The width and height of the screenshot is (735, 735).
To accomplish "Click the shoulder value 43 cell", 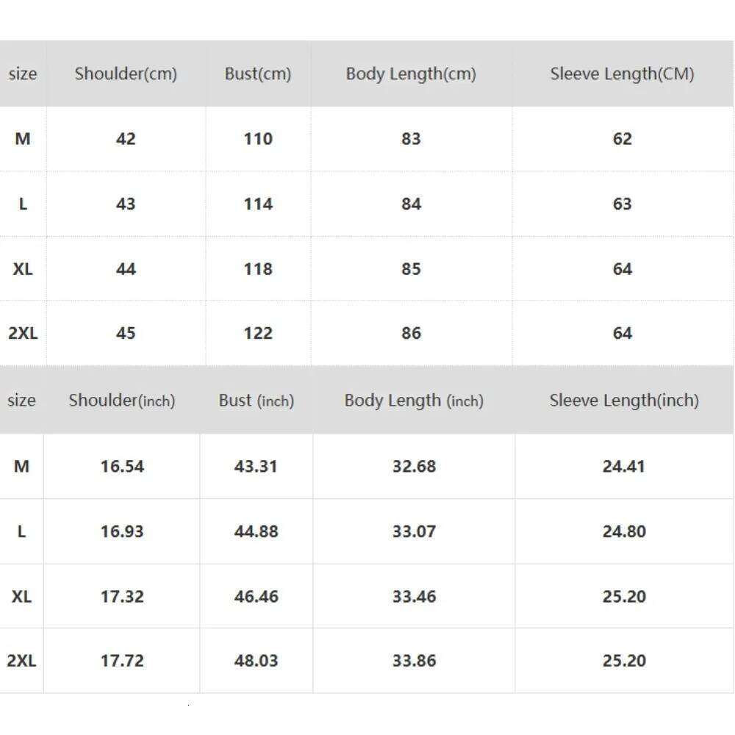I will click(126, 204).
